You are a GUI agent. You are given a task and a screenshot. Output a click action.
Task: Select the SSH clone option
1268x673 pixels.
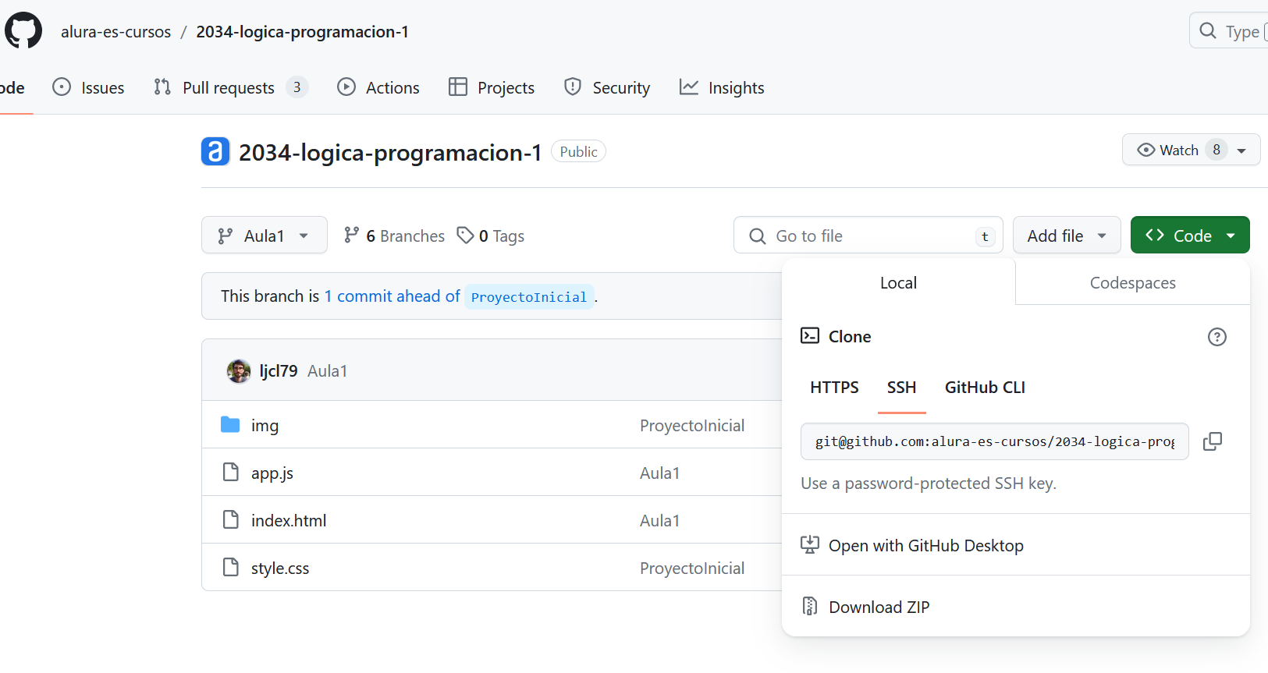coord(901,388)
